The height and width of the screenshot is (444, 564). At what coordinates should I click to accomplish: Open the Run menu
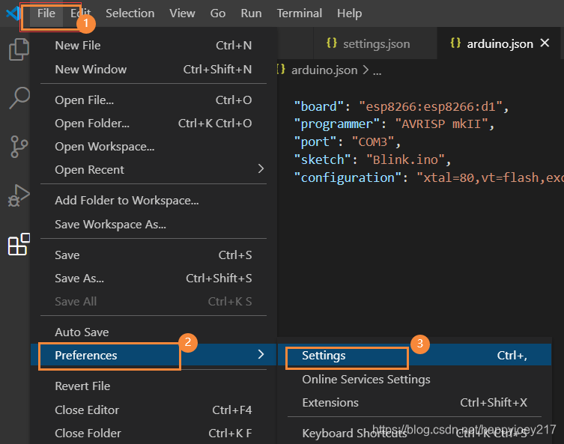[x=251, y=13]
